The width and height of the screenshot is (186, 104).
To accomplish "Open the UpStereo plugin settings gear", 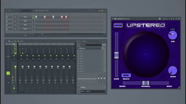I will pos(115,19).
